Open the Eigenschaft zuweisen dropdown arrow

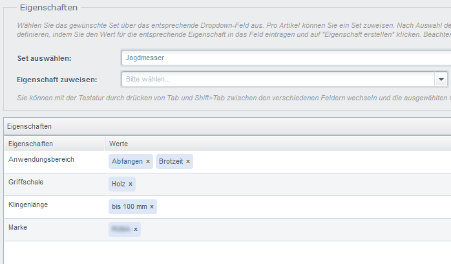[441, 79]
